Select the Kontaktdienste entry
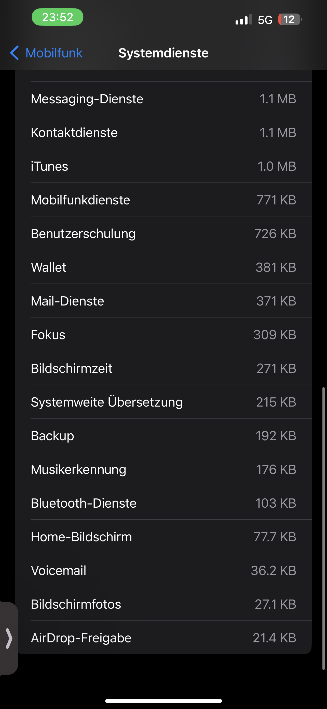 point(163,132)
